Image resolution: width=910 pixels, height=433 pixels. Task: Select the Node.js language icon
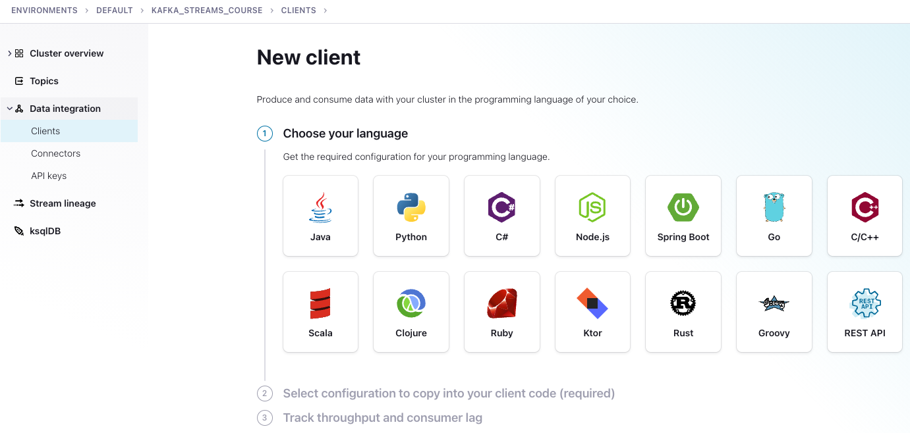[592, 207]
